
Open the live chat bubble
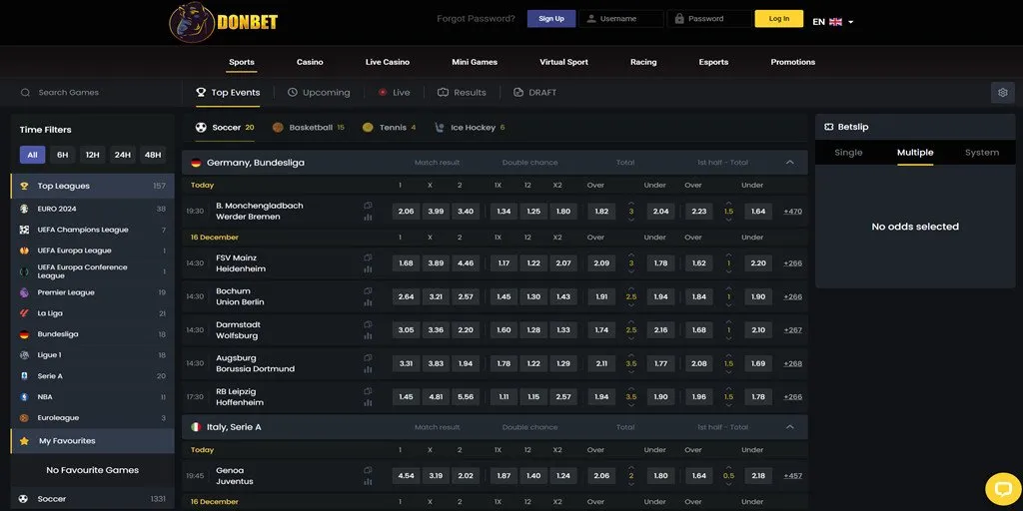coord(1002,488)
